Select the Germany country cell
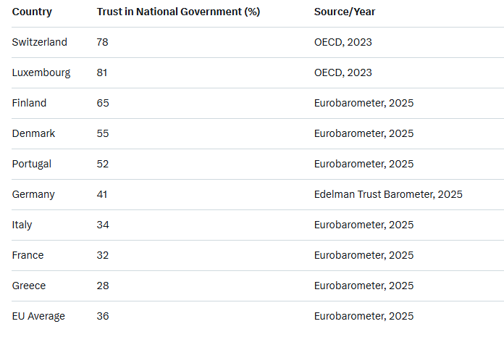The height and width of the screenshot is (337, 504). 33,194
